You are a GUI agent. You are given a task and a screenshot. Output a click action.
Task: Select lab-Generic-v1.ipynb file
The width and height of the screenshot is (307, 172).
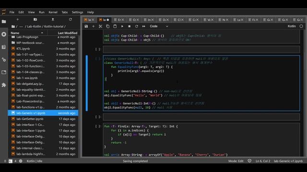pos(43,113)
